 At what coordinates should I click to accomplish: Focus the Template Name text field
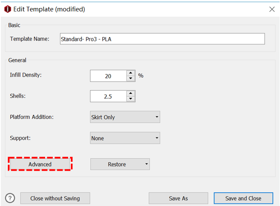click(x=162, y=39)
